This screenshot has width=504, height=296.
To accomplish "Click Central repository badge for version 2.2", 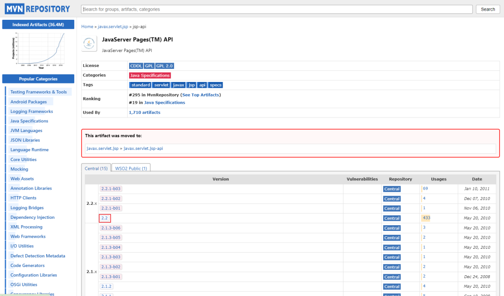I will [392, 218].
